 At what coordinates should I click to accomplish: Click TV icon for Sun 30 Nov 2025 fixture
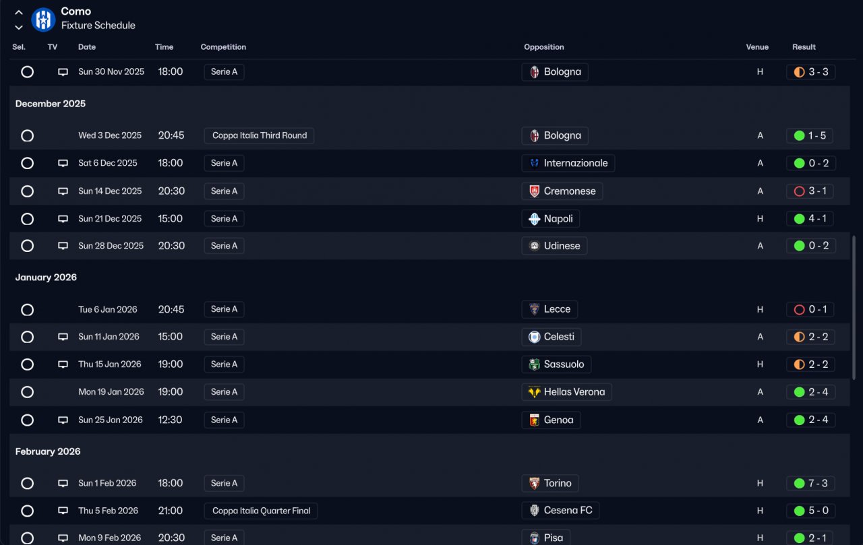[x=63, y=72]
